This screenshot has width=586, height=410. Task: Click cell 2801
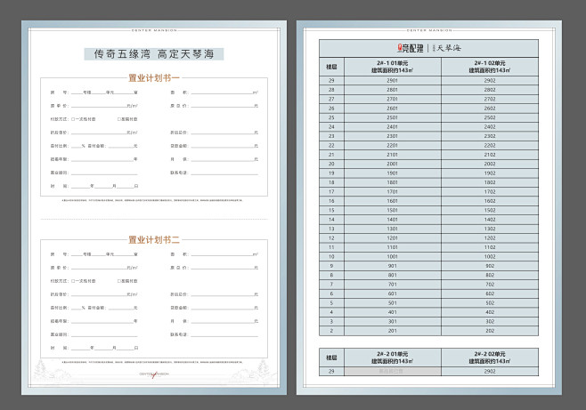[x=393, y=90]
